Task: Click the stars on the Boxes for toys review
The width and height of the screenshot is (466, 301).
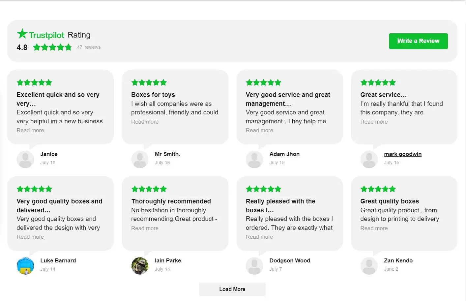Action: tap(149, 82)
